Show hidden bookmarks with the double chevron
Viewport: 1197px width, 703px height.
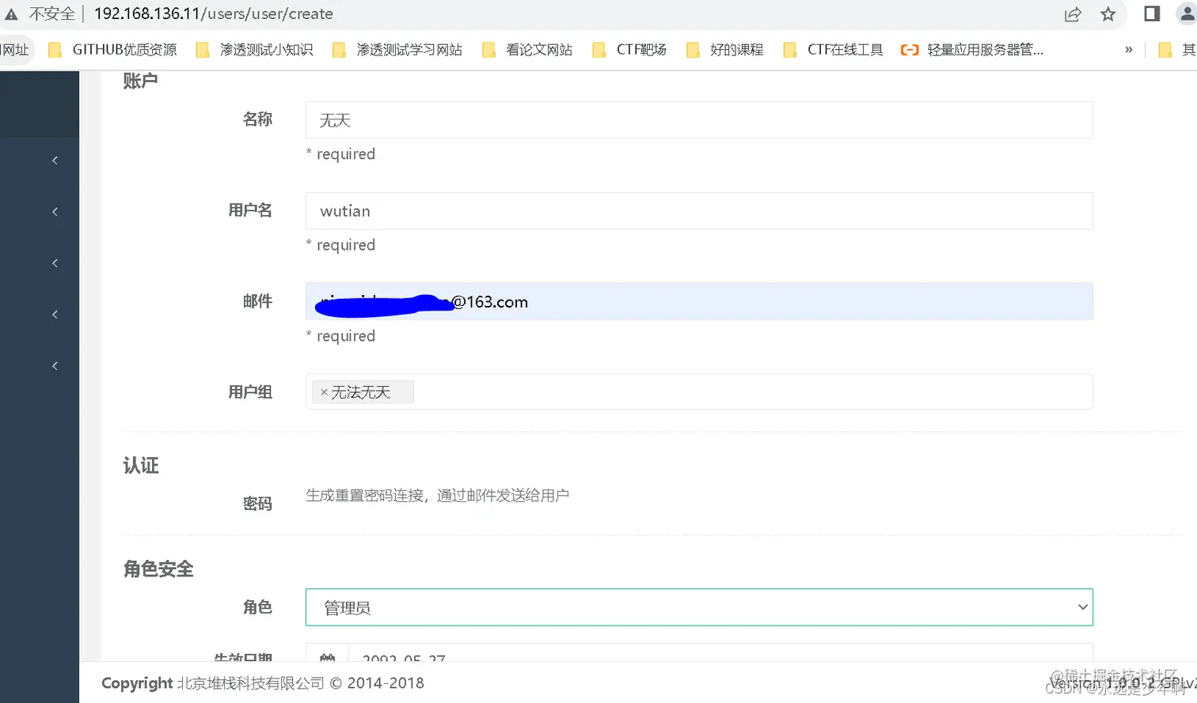[x=1129, y=50]
